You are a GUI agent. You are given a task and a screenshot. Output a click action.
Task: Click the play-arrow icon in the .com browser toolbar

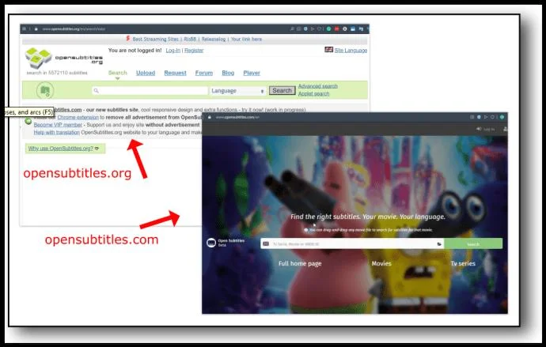[x=486, y=117]
